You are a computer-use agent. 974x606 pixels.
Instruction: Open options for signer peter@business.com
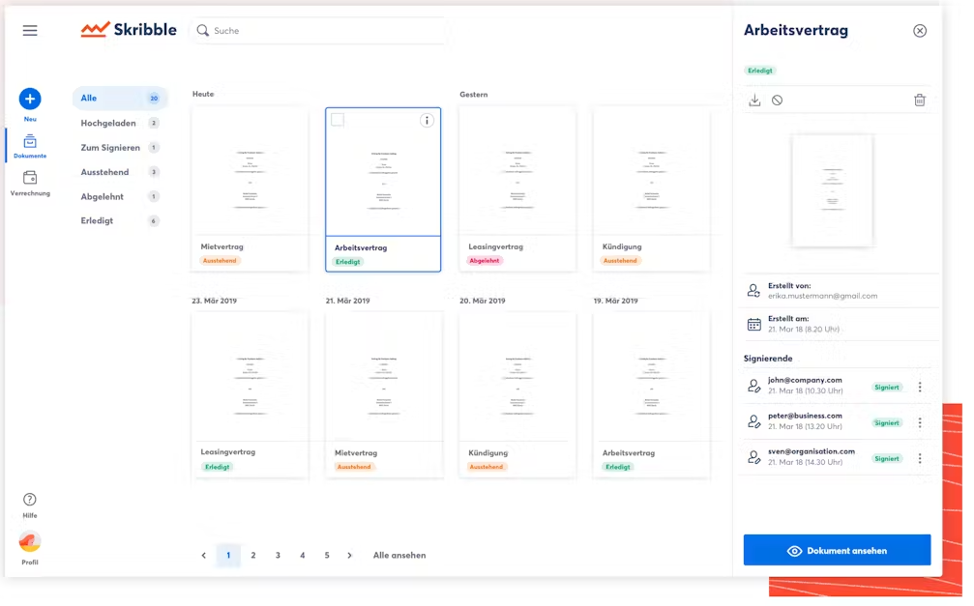(919, 423)
